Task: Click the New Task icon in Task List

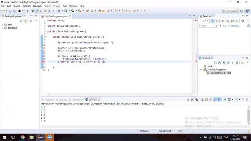Action: (204, 21)
